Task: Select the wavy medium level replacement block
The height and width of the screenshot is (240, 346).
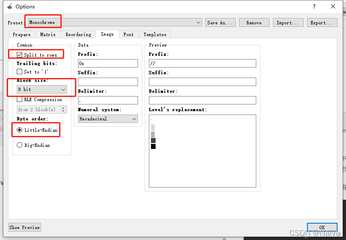Action: [153, 134]
